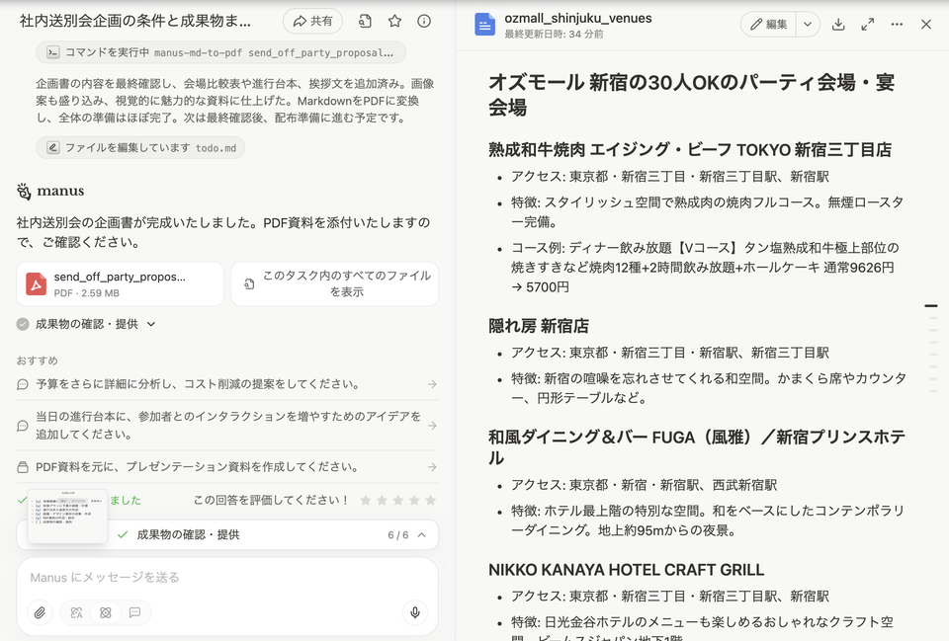Viewport: 949px width, 641px height.
Task: Open the dropdown arrow next to 編集
Action: [807, 24]
